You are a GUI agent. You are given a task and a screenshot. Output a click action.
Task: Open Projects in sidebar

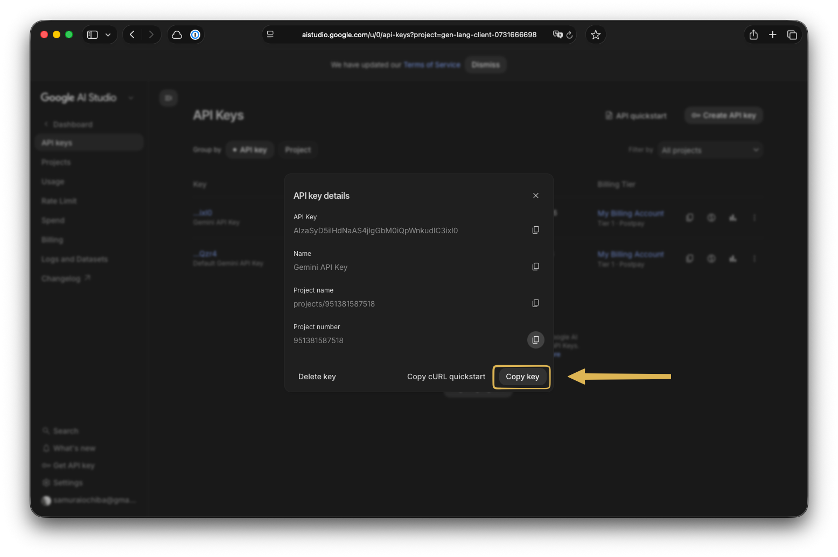pyautogui.click(x=56, y=162)
